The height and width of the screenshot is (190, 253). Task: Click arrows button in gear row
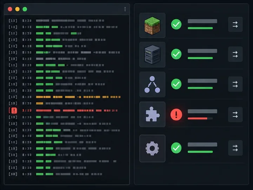pos(235,148)
